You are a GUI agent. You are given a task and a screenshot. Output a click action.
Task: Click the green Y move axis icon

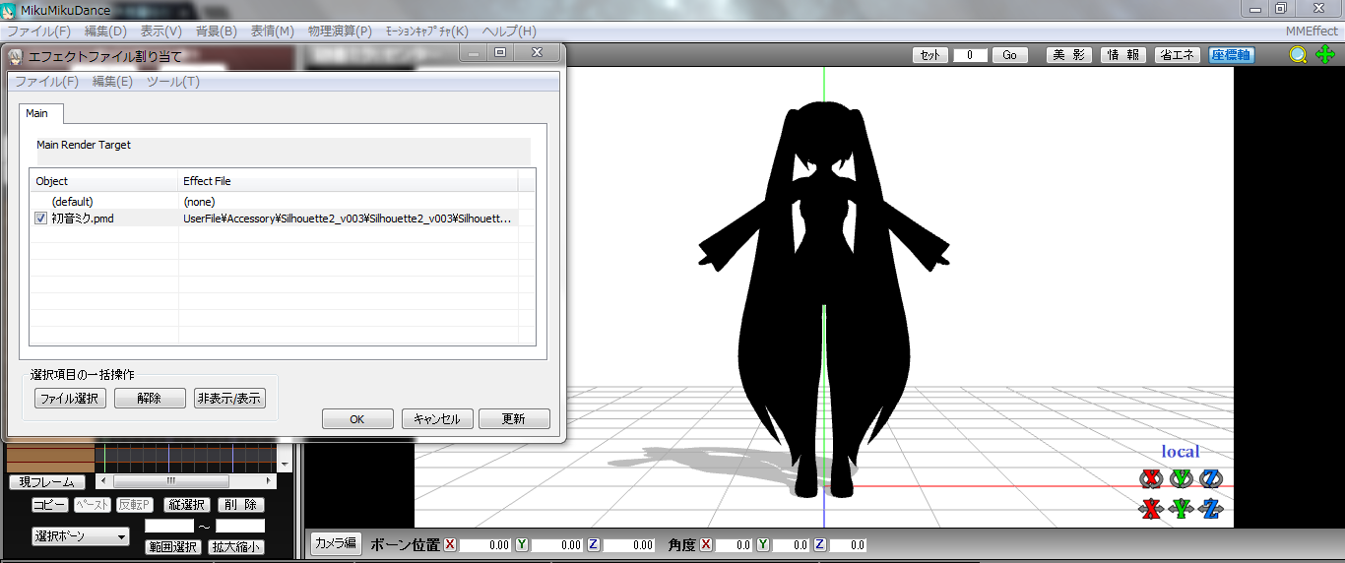click(x=1182, y=509)
